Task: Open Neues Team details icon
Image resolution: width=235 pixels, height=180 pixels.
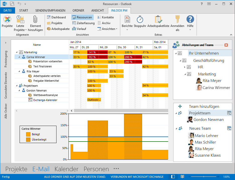Action: point(229,128)
